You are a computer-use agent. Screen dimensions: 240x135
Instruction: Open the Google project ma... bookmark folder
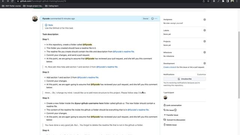pyautogui.click(x=33, y=6)
